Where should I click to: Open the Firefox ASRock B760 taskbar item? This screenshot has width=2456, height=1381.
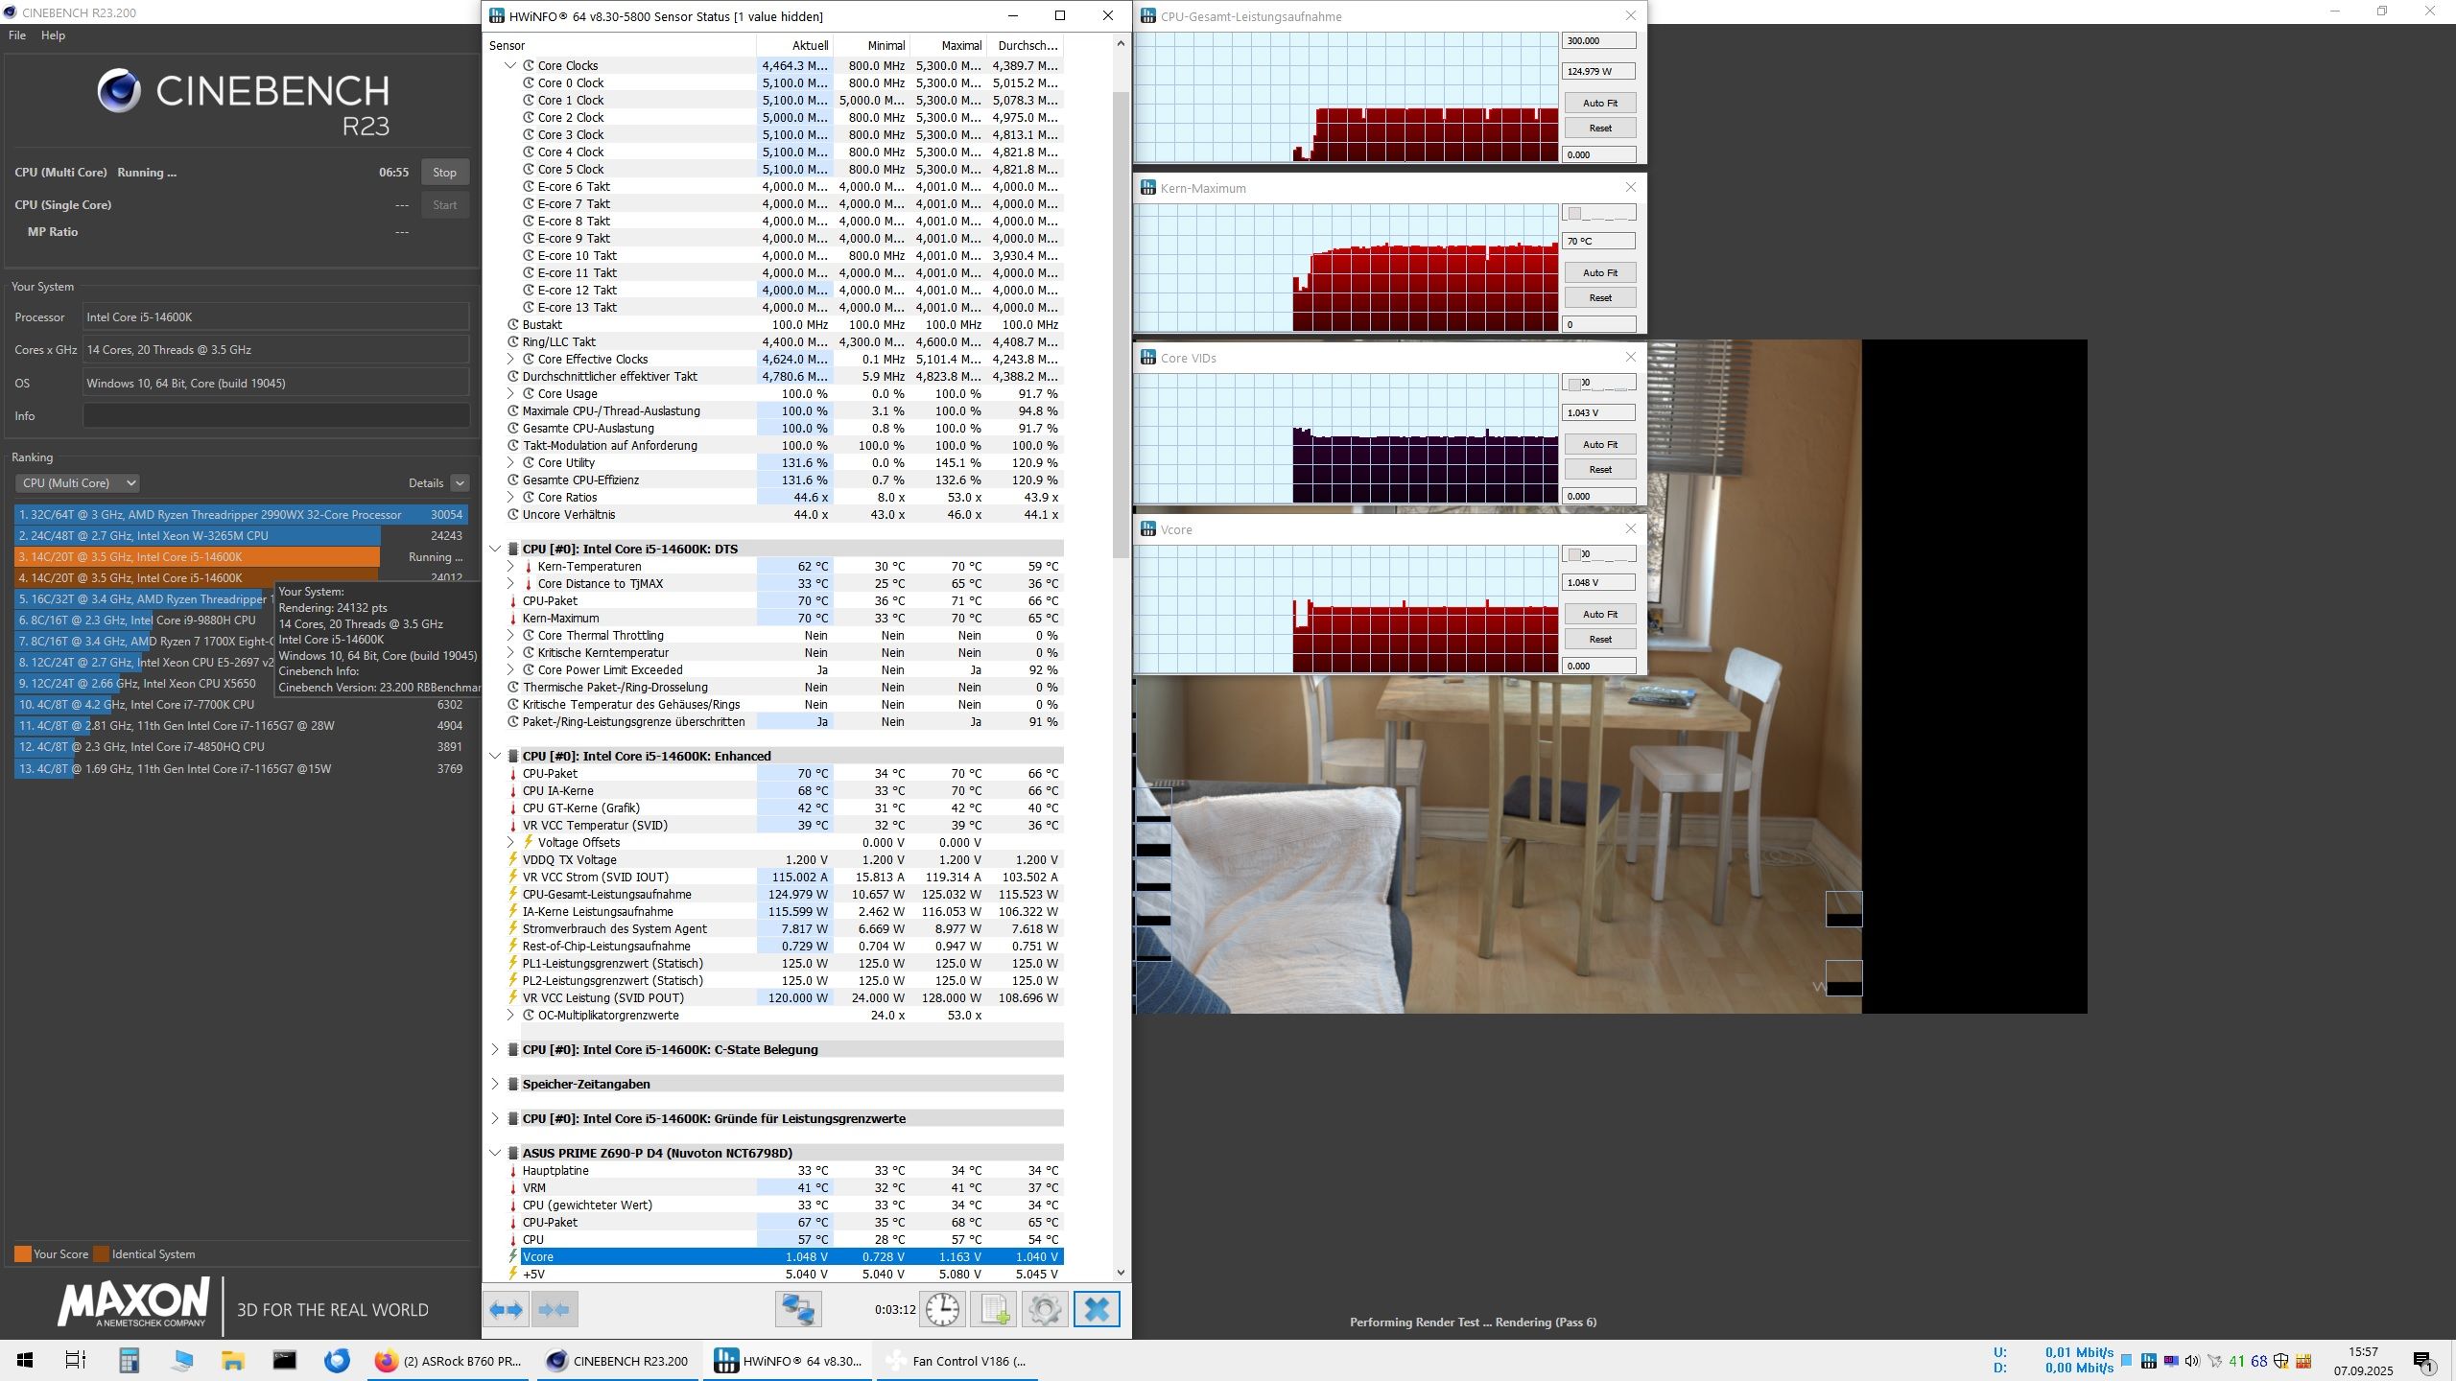[x=447, y=1361]
